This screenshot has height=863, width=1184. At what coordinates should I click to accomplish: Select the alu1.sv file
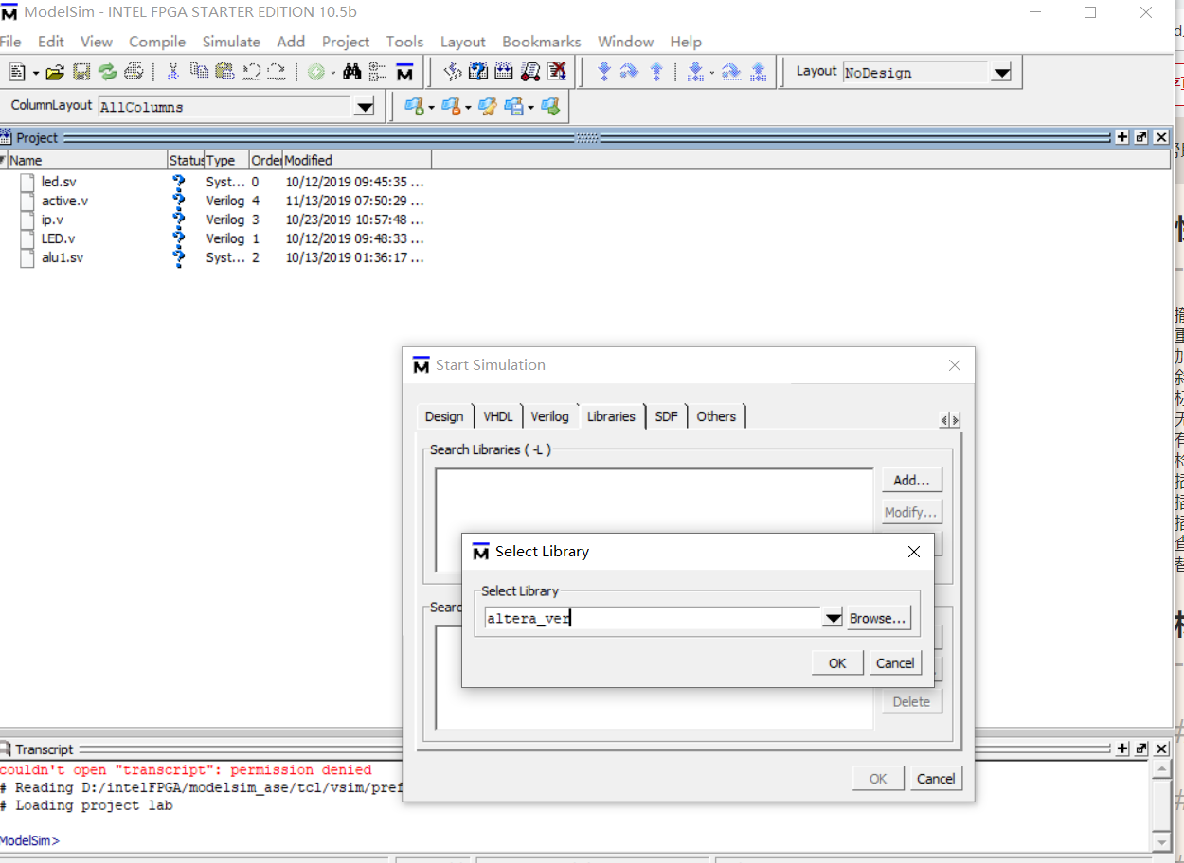point(63,257)
